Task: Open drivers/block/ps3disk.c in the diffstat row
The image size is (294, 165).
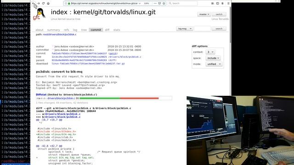Action: tap(61, 98)
